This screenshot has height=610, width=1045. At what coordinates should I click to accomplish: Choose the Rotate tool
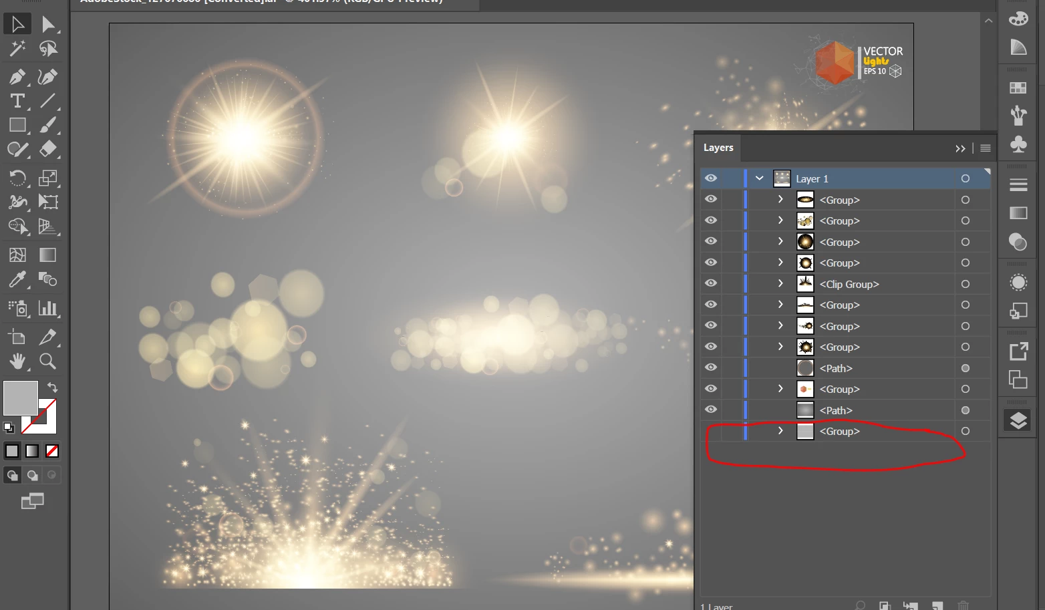tap(17, 178)
